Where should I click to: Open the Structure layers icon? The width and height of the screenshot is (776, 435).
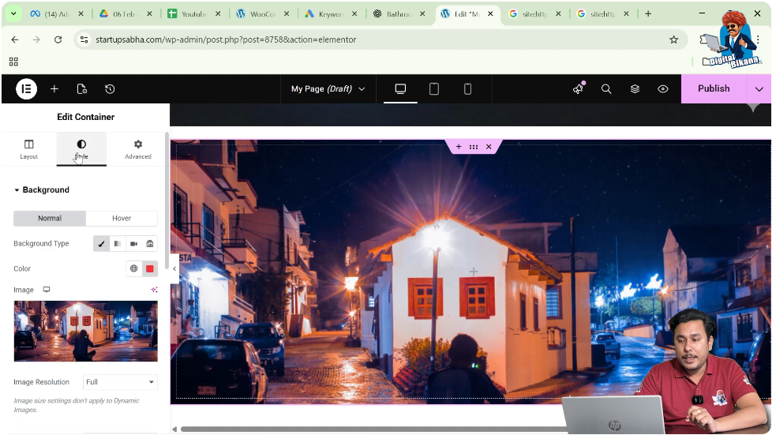tap(635, 89)
